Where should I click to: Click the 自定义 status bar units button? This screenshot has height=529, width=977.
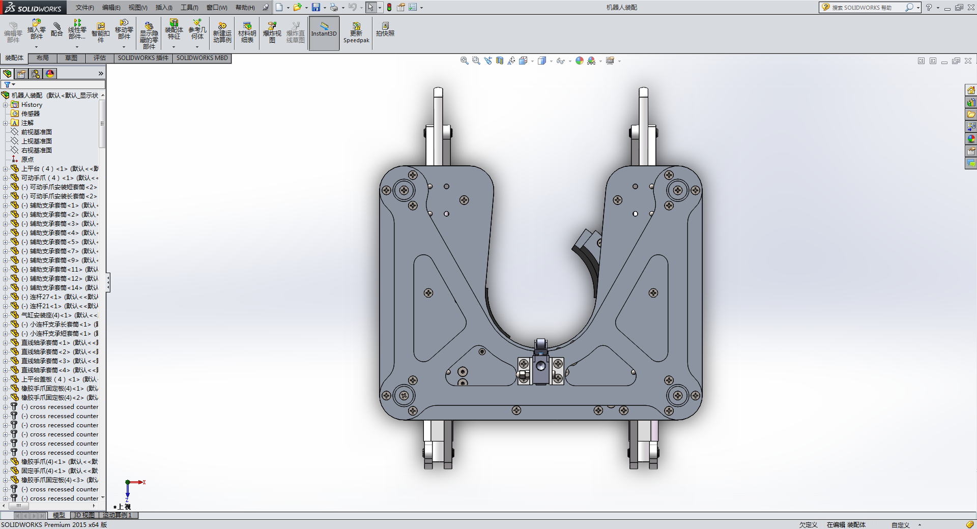[900, 525]
